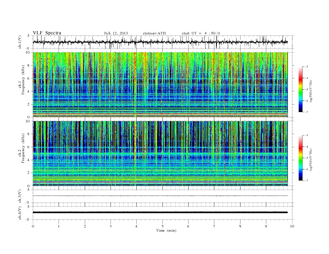This screenshot has height=254, width=329.
Task: Click the ch.3(V) axis label
Action: [20, 196]
